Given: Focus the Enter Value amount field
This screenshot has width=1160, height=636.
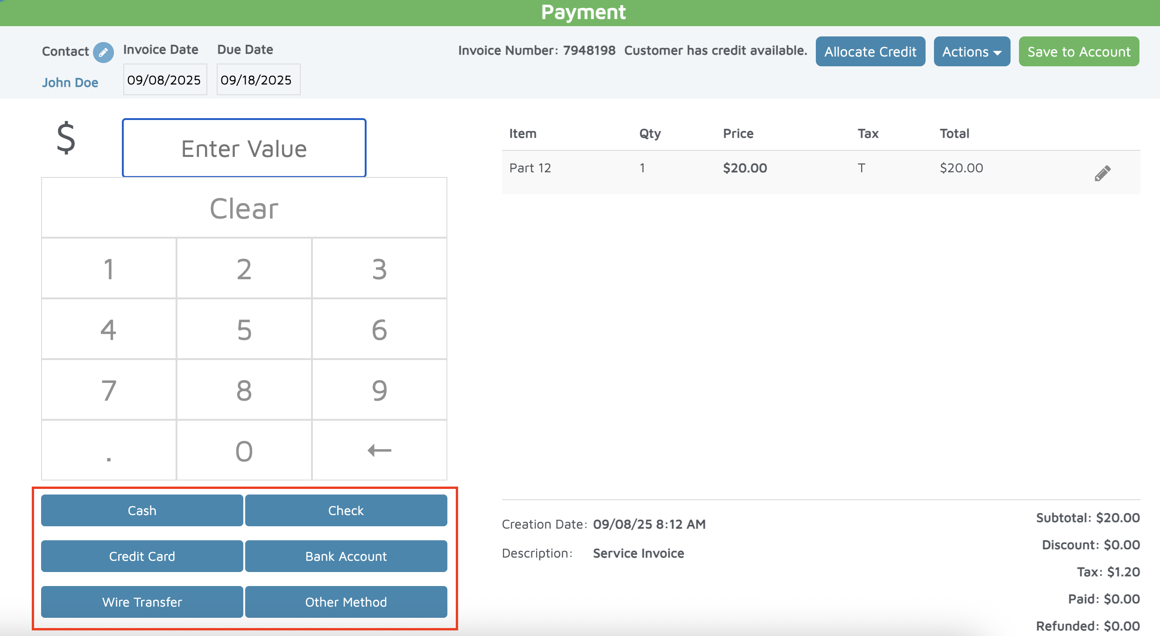Looking at the screenshot, I should pos(244,148).
